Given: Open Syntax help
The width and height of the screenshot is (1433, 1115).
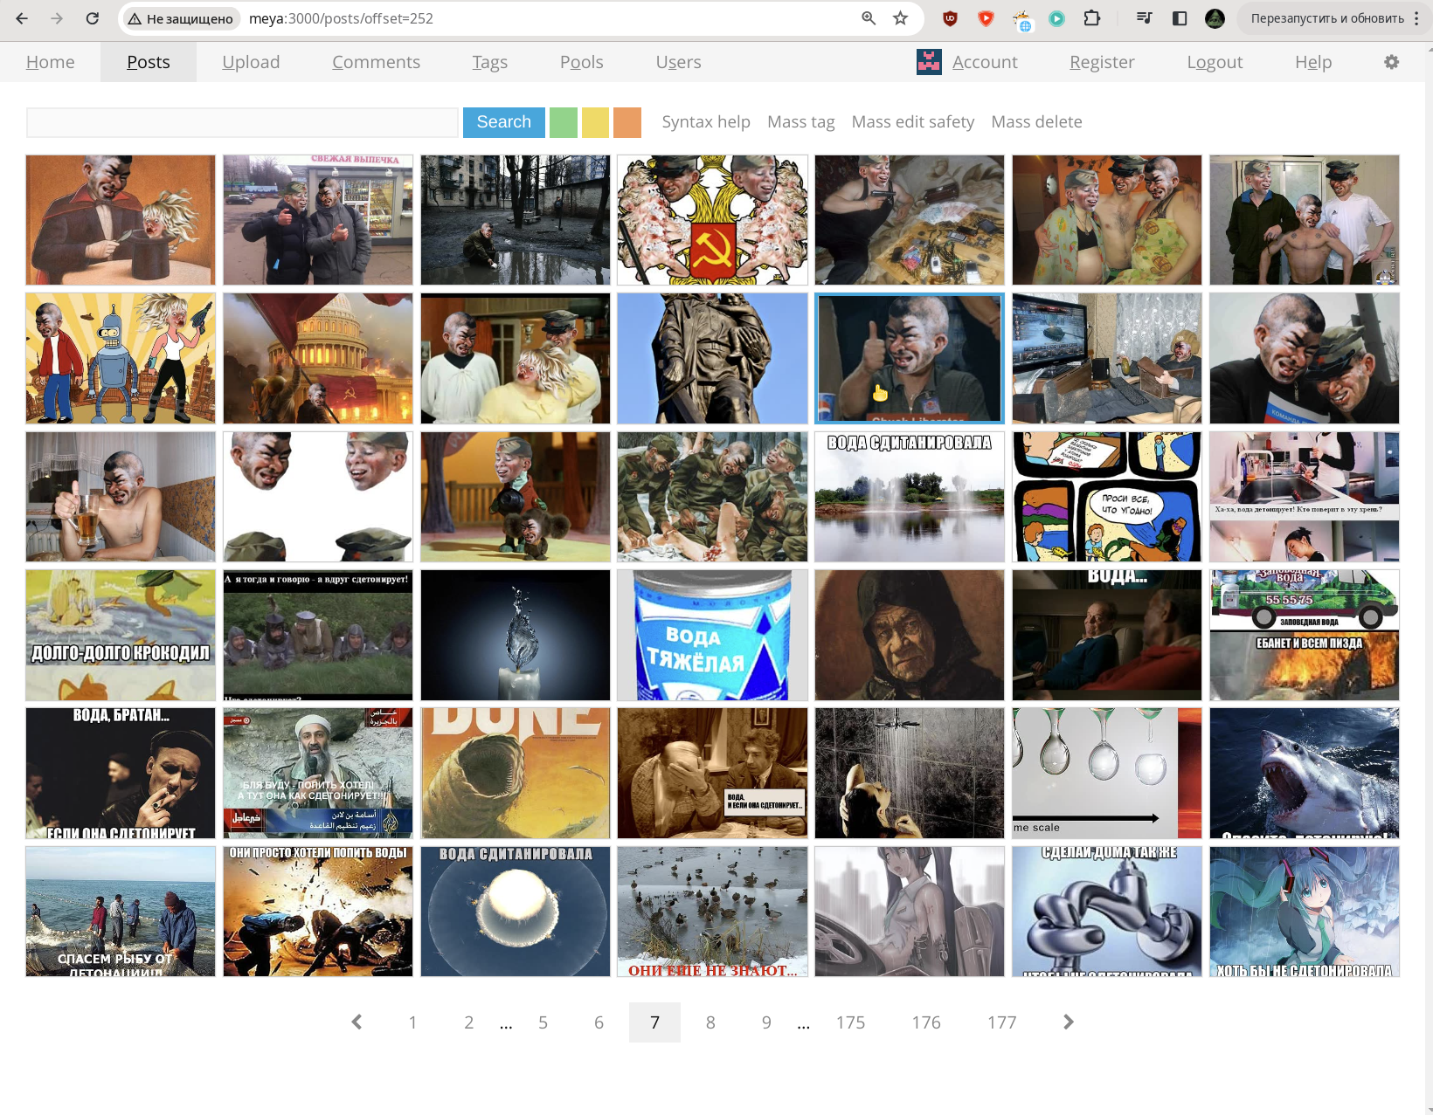Looking at the screenshot, I should [706, 122].
